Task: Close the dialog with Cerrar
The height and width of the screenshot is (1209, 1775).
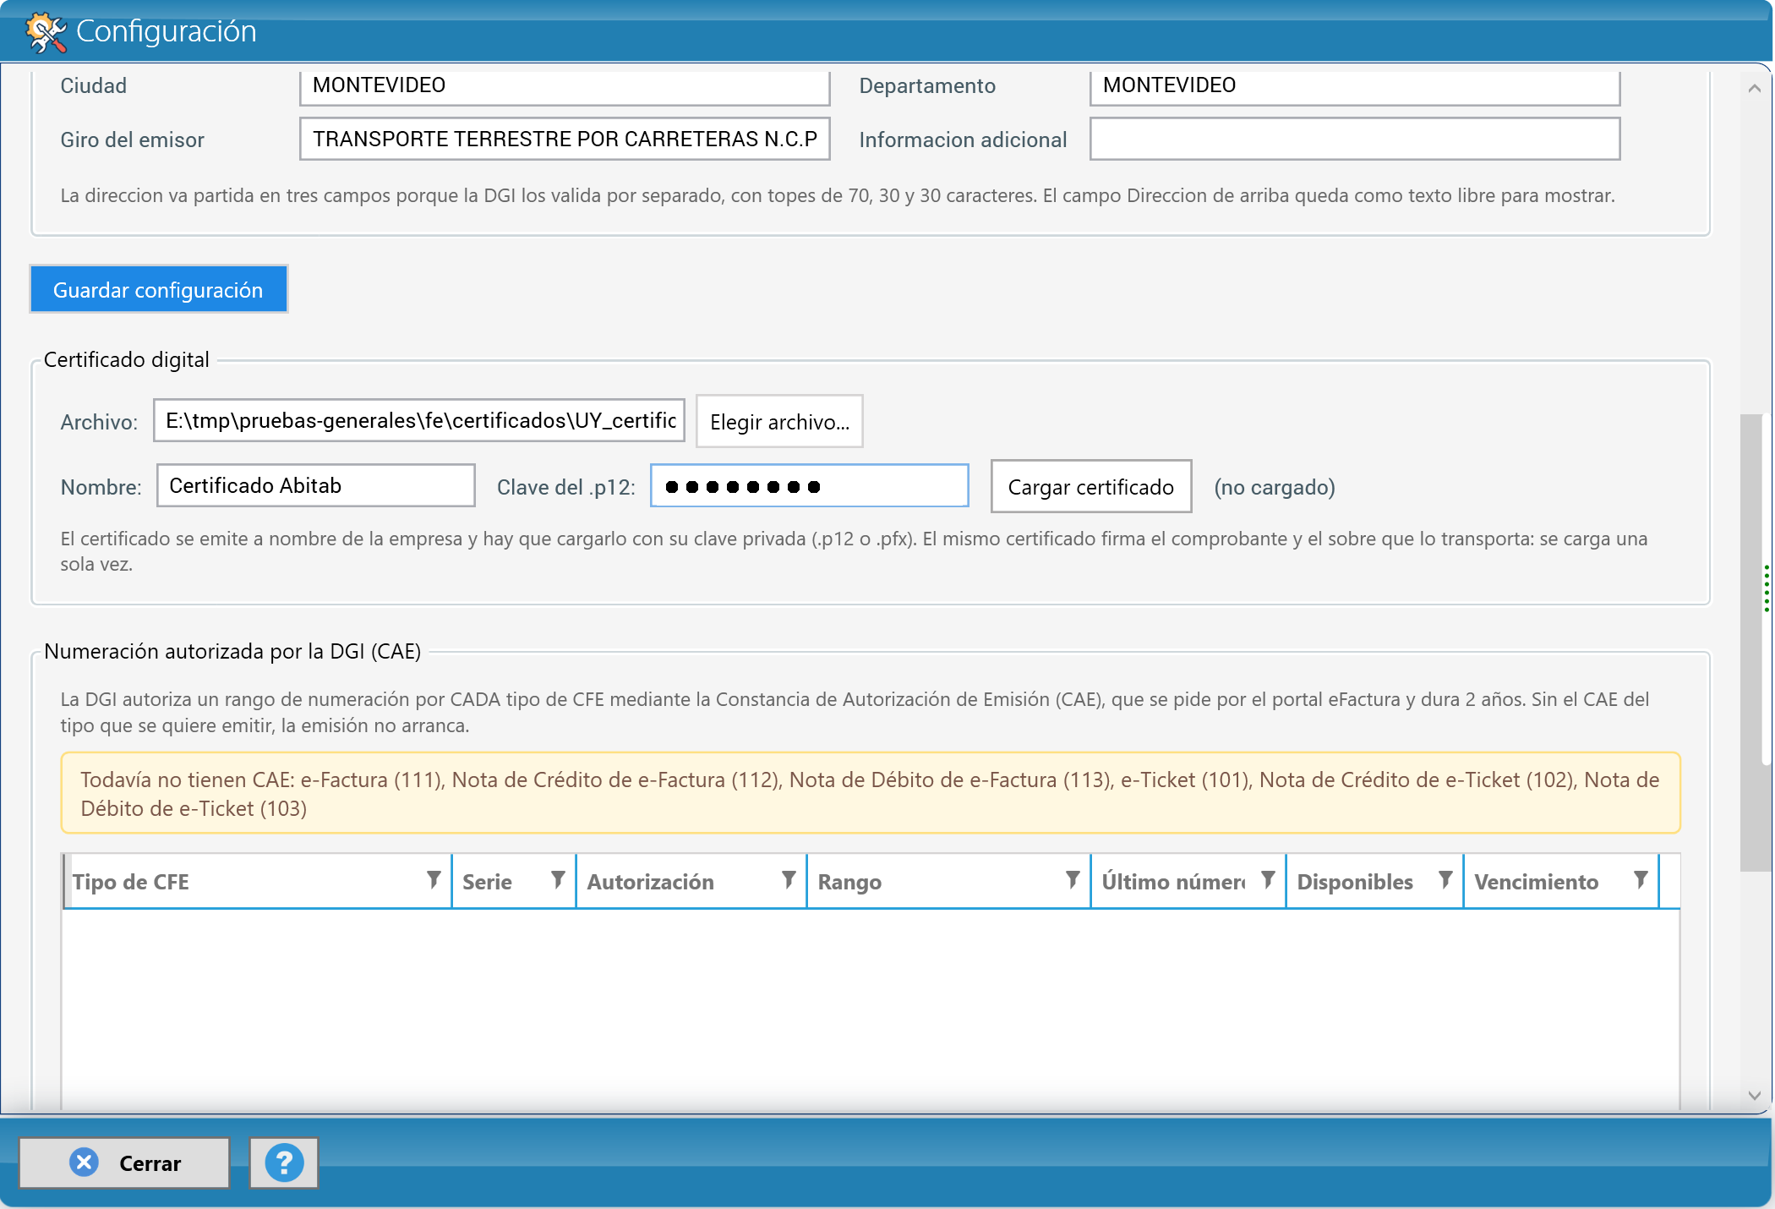Action: click(x=124, y=1163)
